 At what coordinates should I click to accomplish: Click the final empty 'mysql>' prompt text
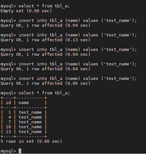[8, 151]
